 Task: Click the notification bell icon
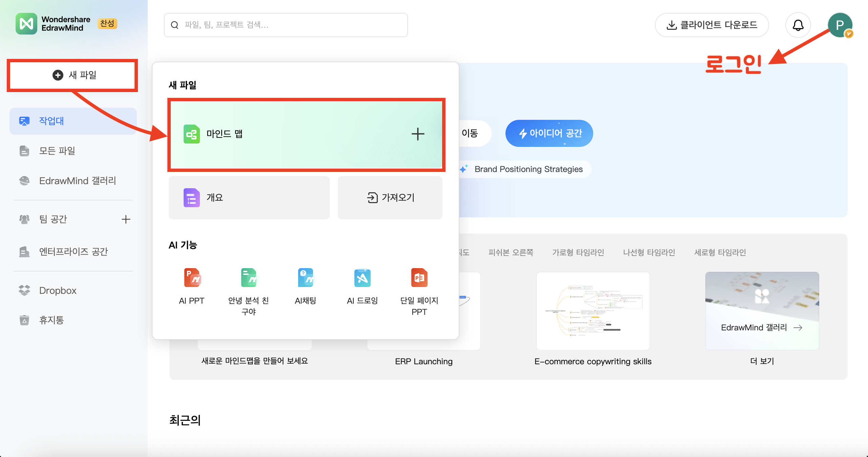click(798, 25)
